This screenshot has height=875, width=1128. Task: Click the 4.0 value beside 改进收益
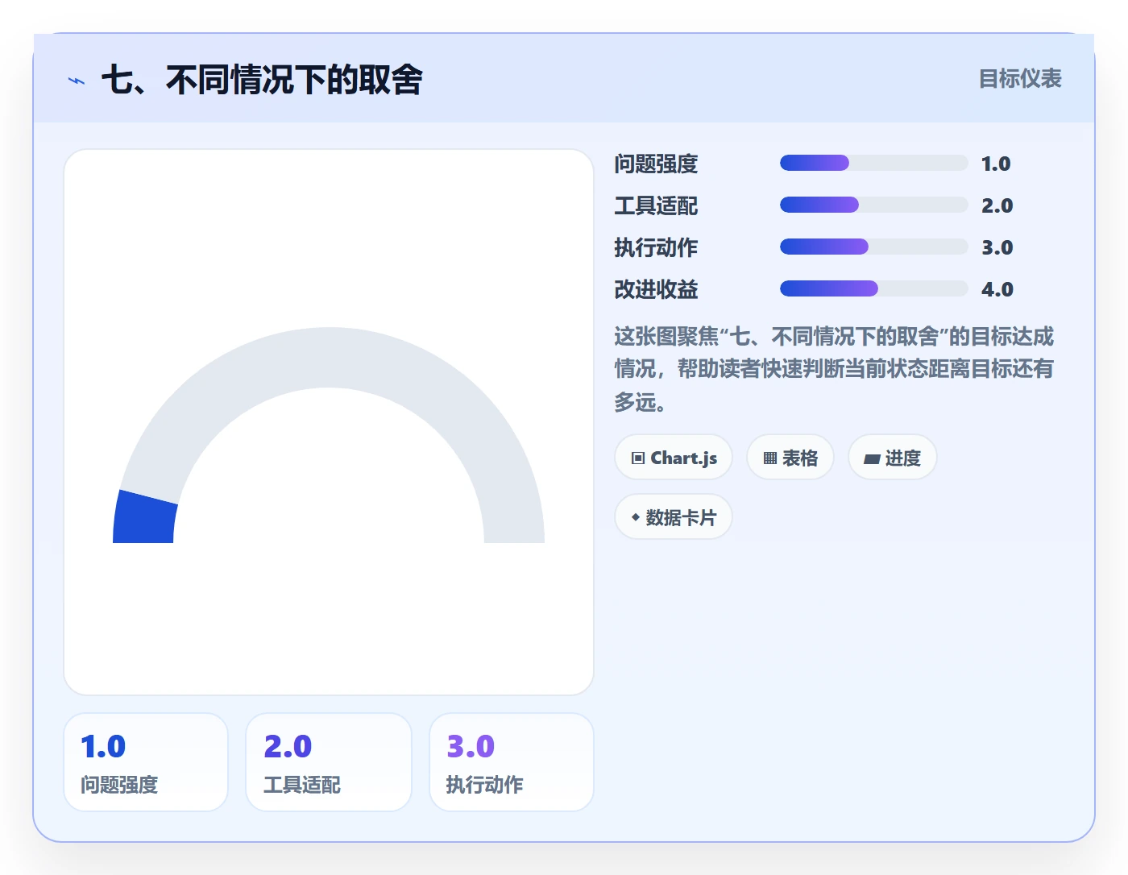pos(997,289)
